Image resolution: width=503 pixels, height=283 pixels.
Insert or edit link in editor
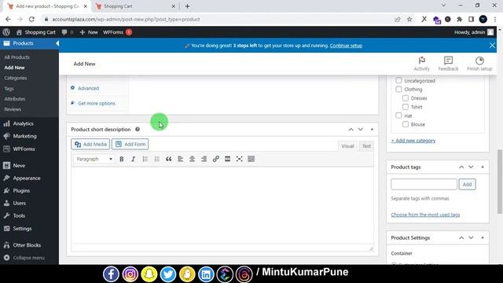coord(215,159)
